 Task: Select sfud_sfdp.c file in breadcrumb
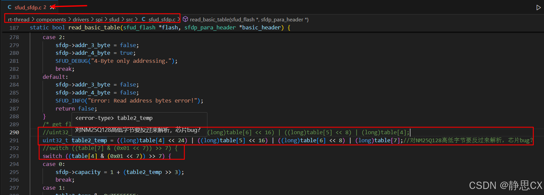[162, 20]
